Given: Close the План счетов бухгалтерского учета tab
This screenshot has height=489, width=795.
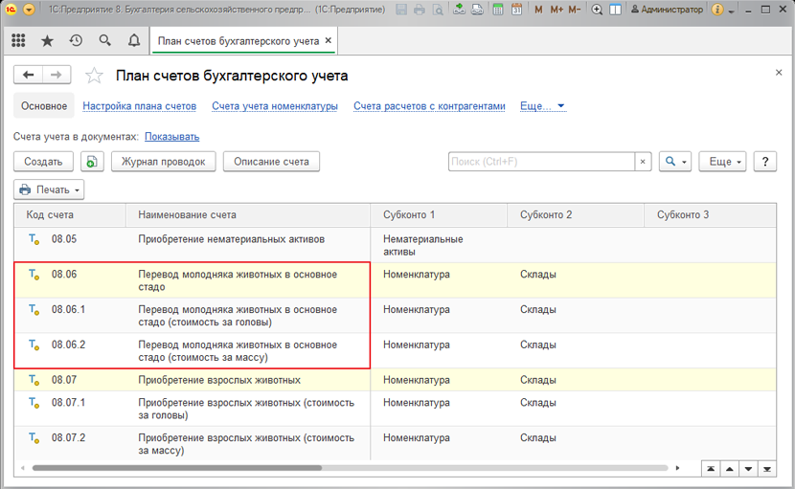Looking at the screenshot, I should (328, 40).
